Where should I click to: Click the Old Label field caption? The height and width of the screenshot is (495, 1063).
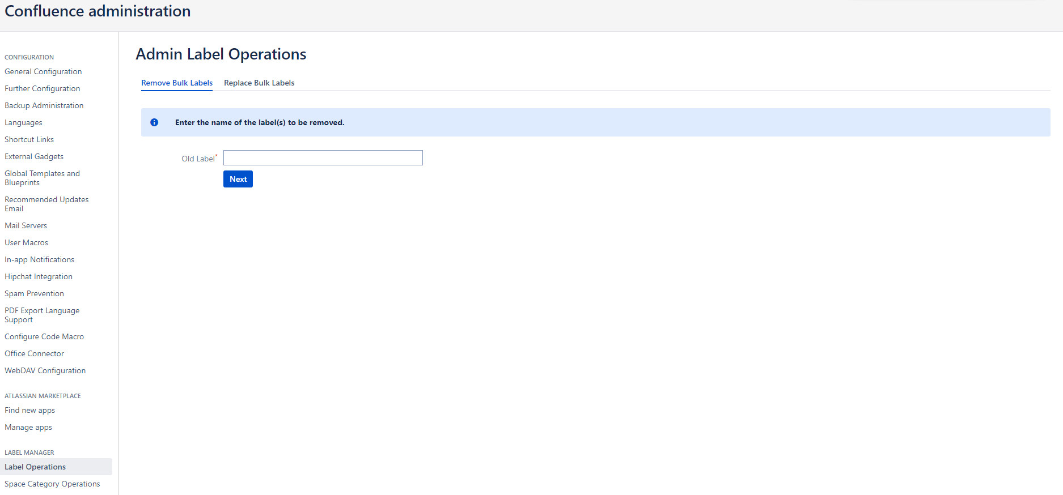(x=200, y=159)
